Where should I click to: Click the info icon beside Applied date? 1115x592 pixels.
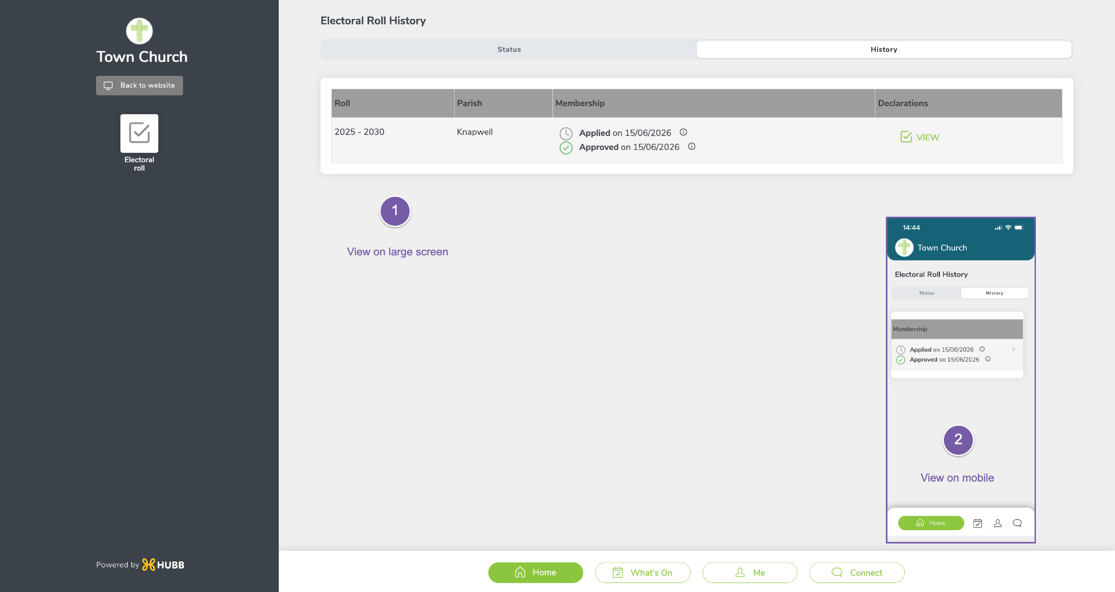pos(683,132)
